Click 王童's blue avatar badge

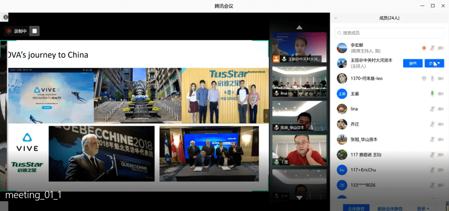click(342, 93)
